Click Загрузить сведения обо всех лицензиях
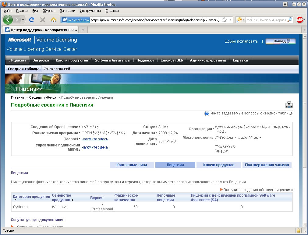308x235 pixels. [x=258, y=190]
